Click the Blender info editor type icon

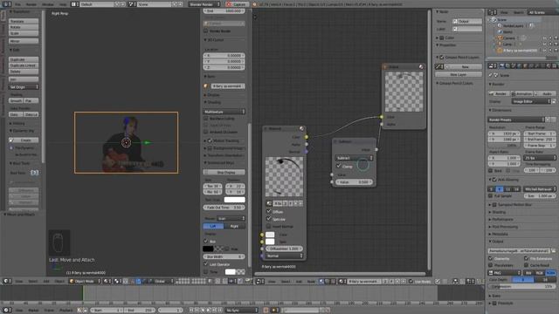coord(6,4)
